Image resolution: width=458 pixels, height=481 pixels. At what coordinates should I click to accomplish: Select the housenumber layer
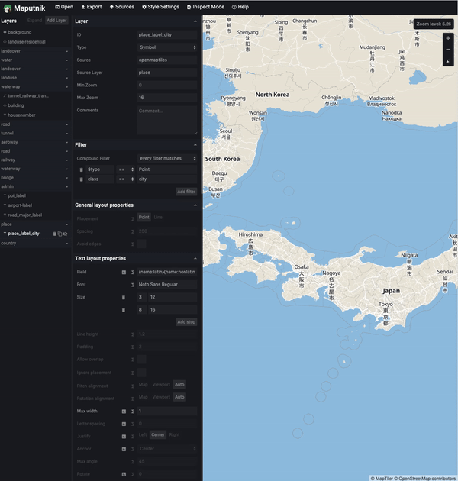point(35,115)
